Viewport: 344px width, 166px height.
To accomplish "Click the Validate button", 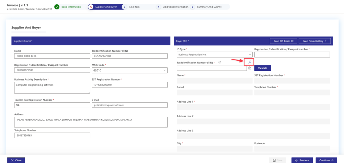I will click(263, 68).
